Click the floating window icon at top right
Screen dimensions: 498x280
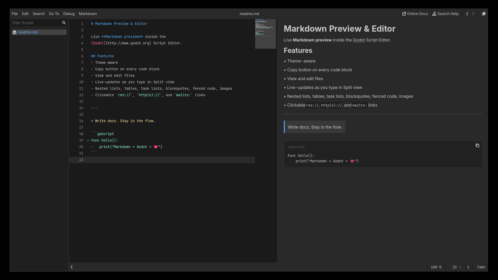pos(484,14)
